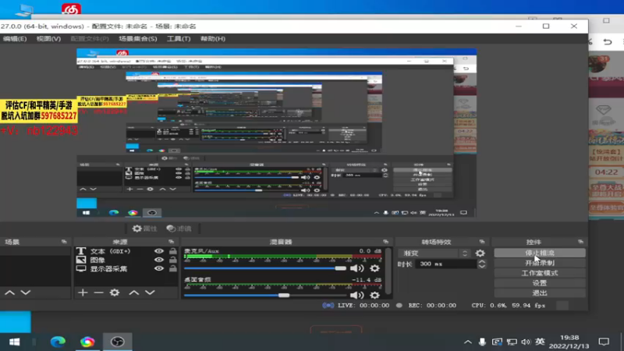Hide the 图像 source with its eye icon

(x=159, y=260)
